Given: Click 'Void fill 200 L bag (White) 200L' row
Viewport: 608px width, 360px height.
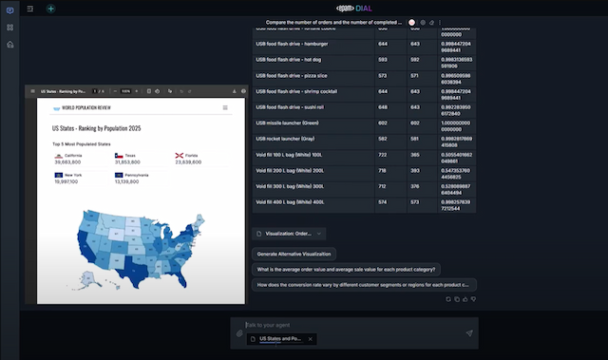Looking at the screenshot, I should pyautogui.click(x=364, y=174).
